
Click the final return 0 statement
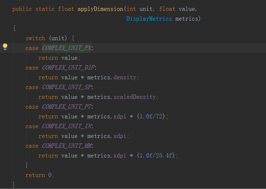[x=40, y=175]
